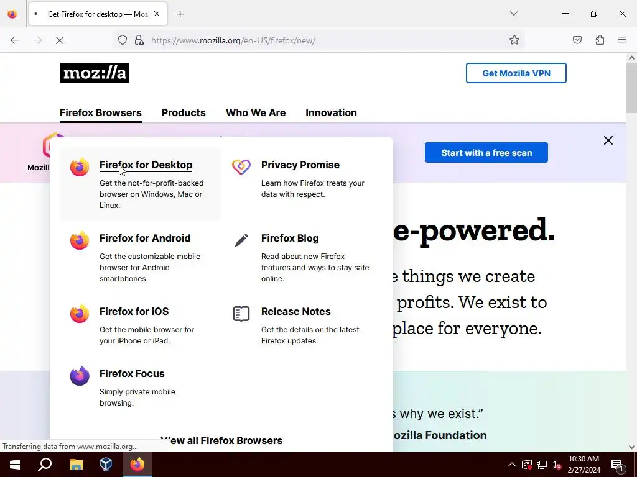
Task: Open the Extensions puzzle-piece icon
Action: [600, 40]
